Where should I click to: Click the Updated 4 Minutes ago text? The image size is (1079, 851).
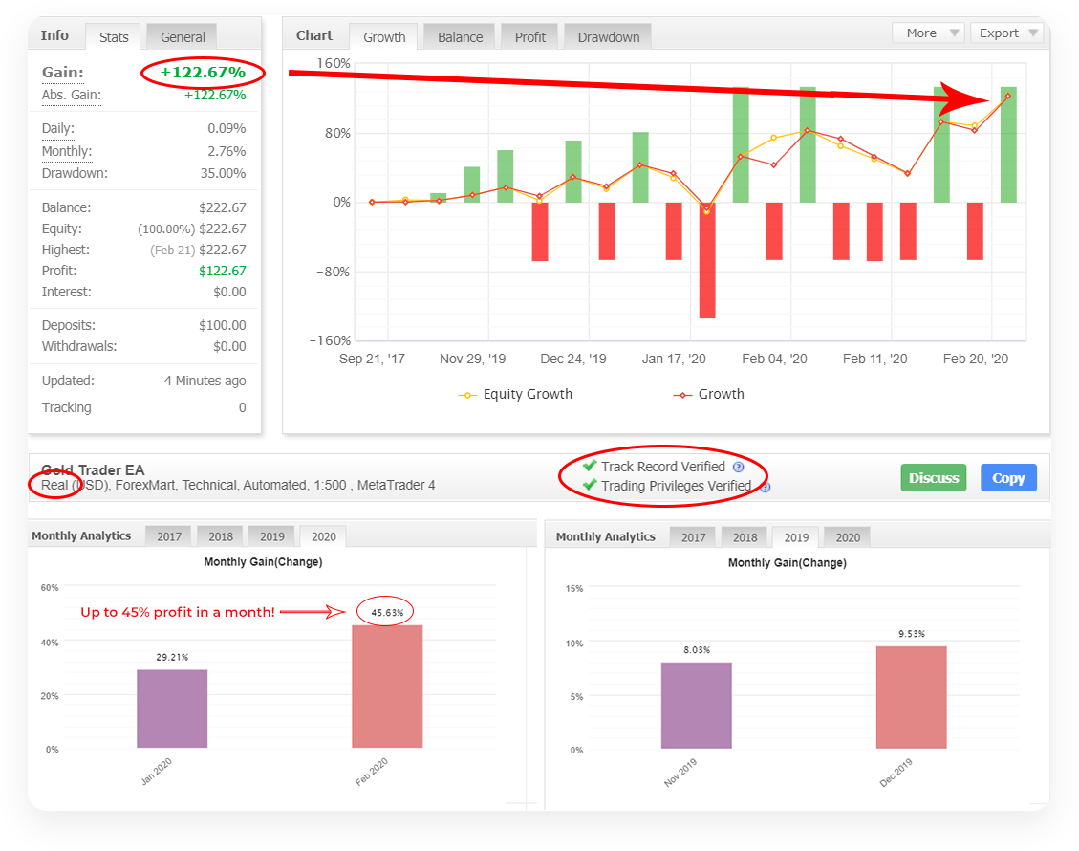[x=205, y=381]
